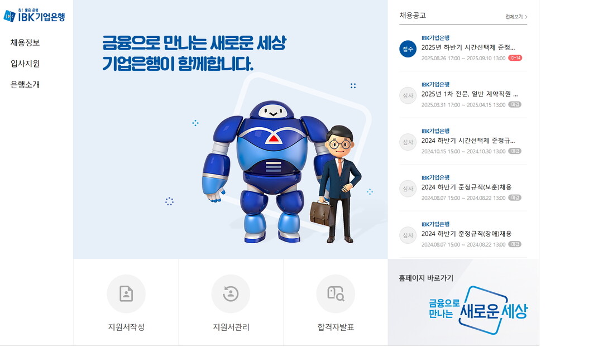Open 2025년 1차 전문, 일반 계약직원 posting

[470, 94]
